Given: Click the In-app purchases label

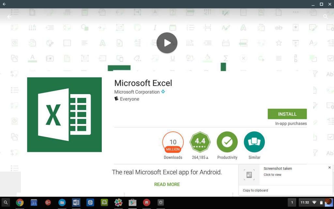Looking at the screenshot, I should (291, 123).
